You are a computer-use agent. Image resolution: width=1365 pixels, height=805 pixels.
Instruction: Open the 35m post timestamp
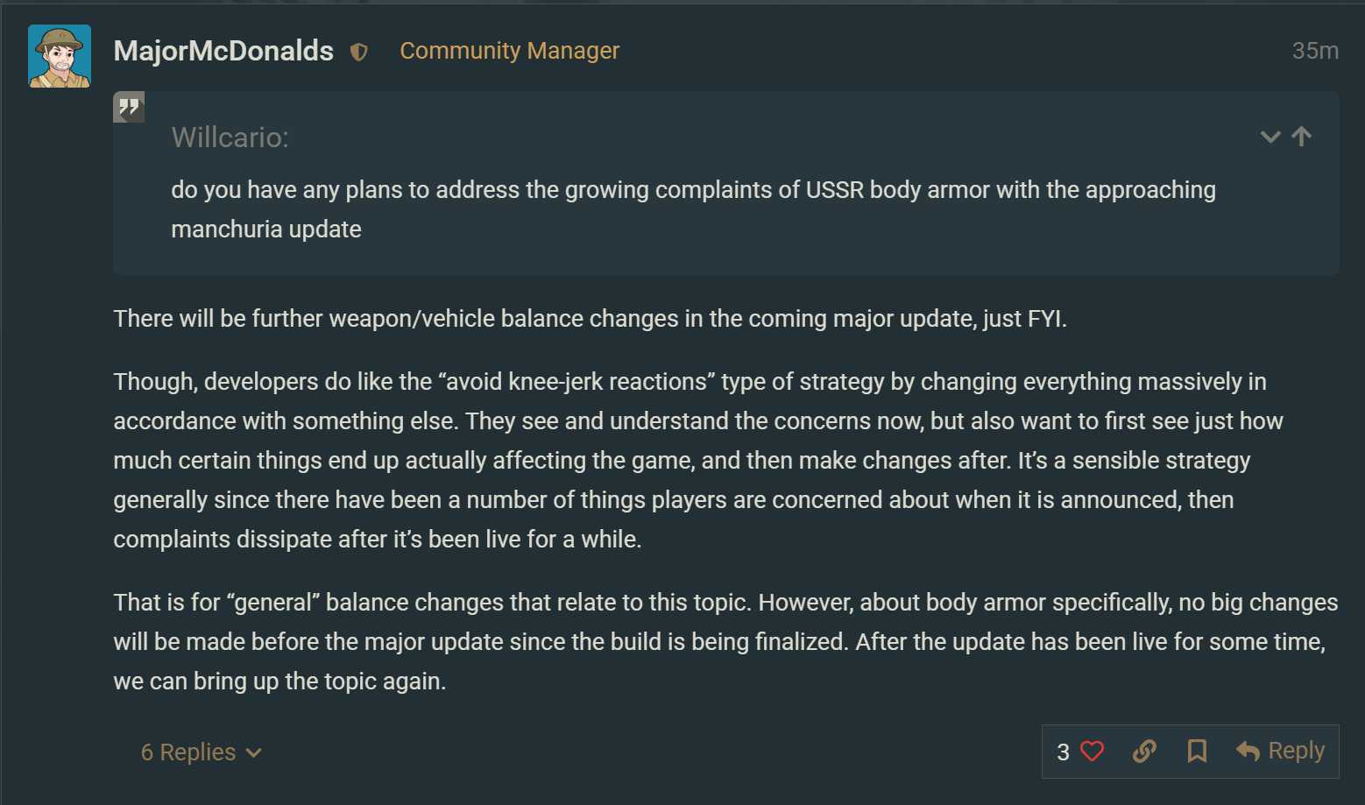pos(1314,51)
